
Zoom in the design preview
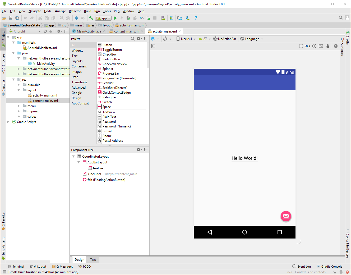(314, 46)
